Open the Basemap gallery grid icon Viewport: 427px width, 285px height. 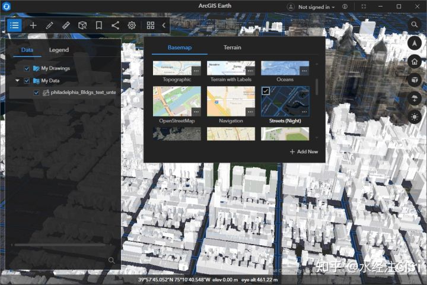[151, 26]
